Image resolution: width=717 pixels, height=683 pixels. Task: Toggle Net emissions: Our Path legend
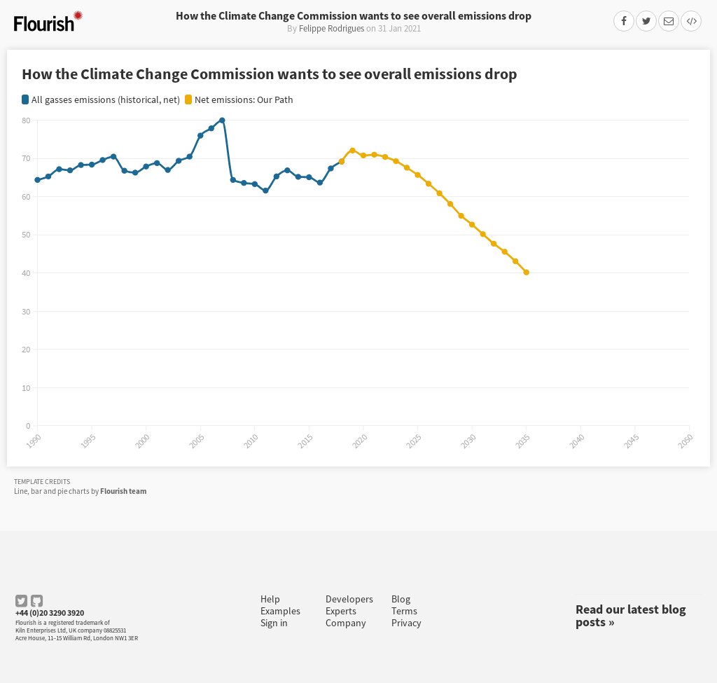pyautogui.click(x=239, y=100)
